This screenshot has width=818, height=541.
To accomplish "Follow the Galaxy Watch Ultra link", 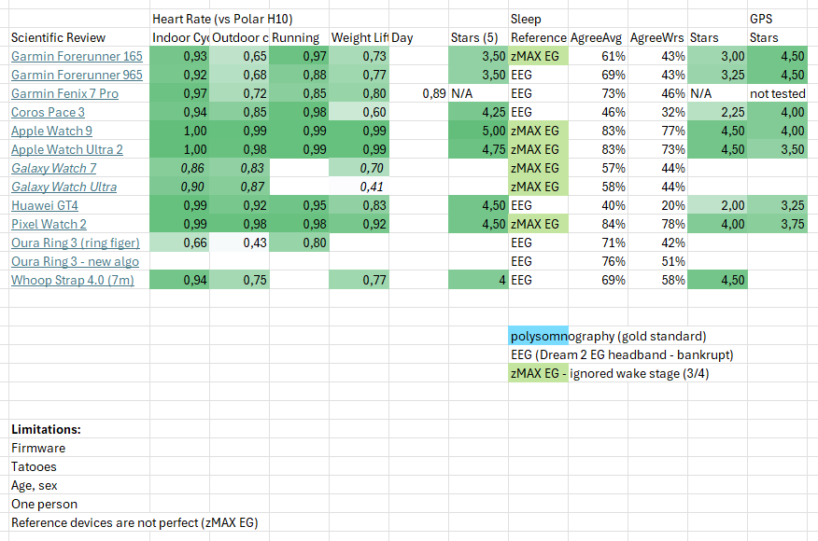I will coord(63,187).
